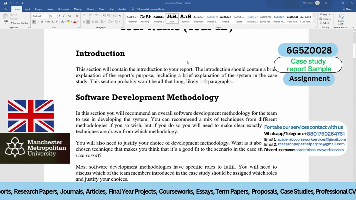356x200 pixels.
Task: Increase font size with the grow font icon
Action: pos(60,16)
